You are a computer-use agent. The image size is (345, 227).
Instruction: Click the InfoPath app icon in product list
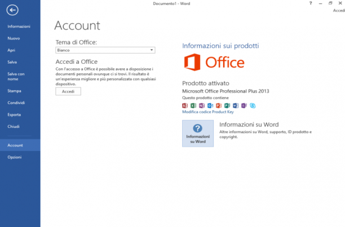pyautogui.click(x=244, y=106)
